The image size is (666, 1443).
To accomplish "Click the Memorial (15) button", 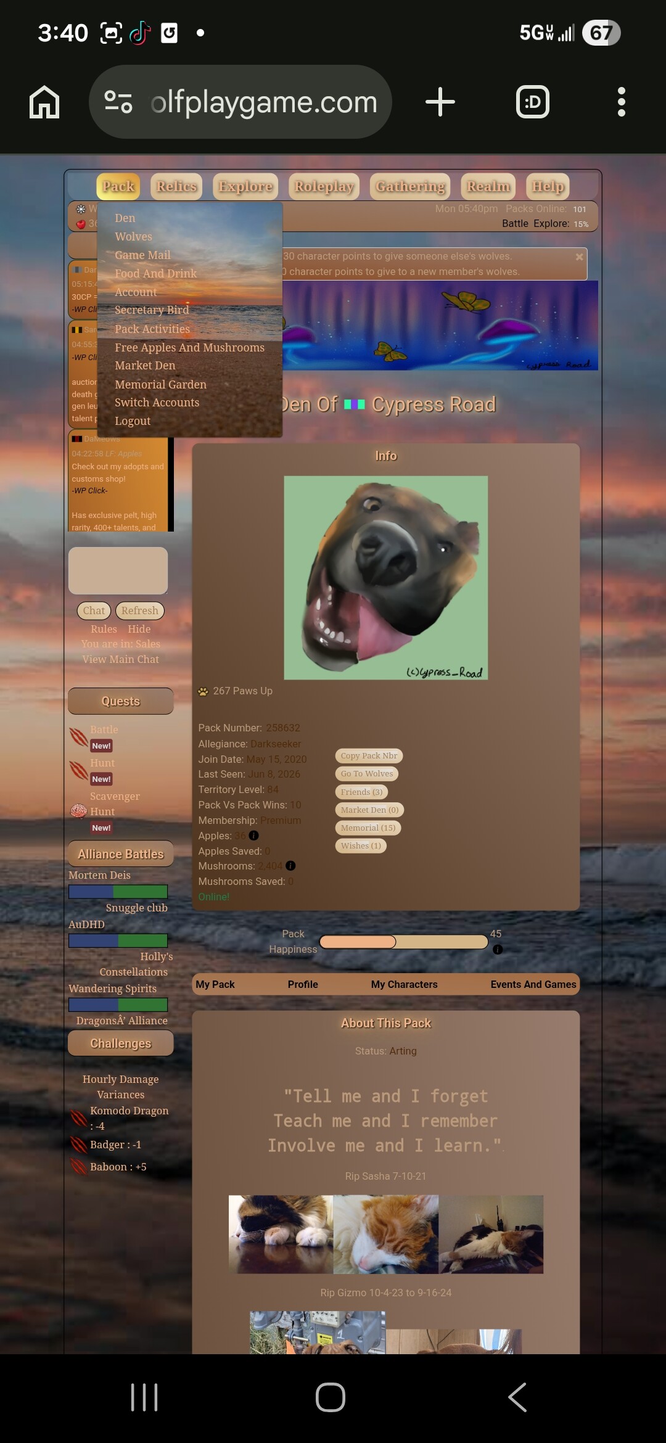I will [368, 828].
